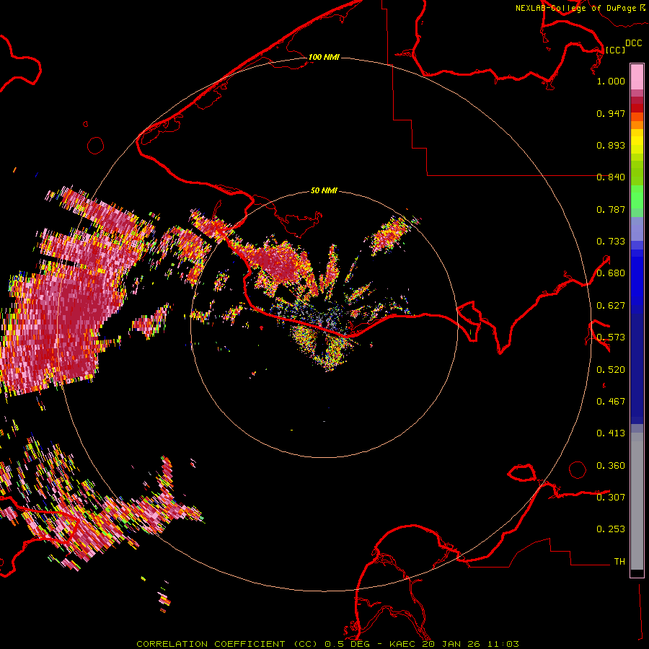The height and width of the screenshot is (649, 649).
Task: Click the 0.360 color scale value
Action: click(x=611, y=466)
